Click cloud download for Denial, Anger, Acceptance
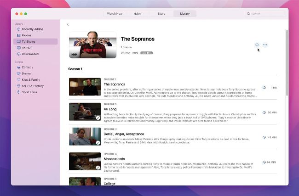The image size is (299, 196). [x=264, y=137]
